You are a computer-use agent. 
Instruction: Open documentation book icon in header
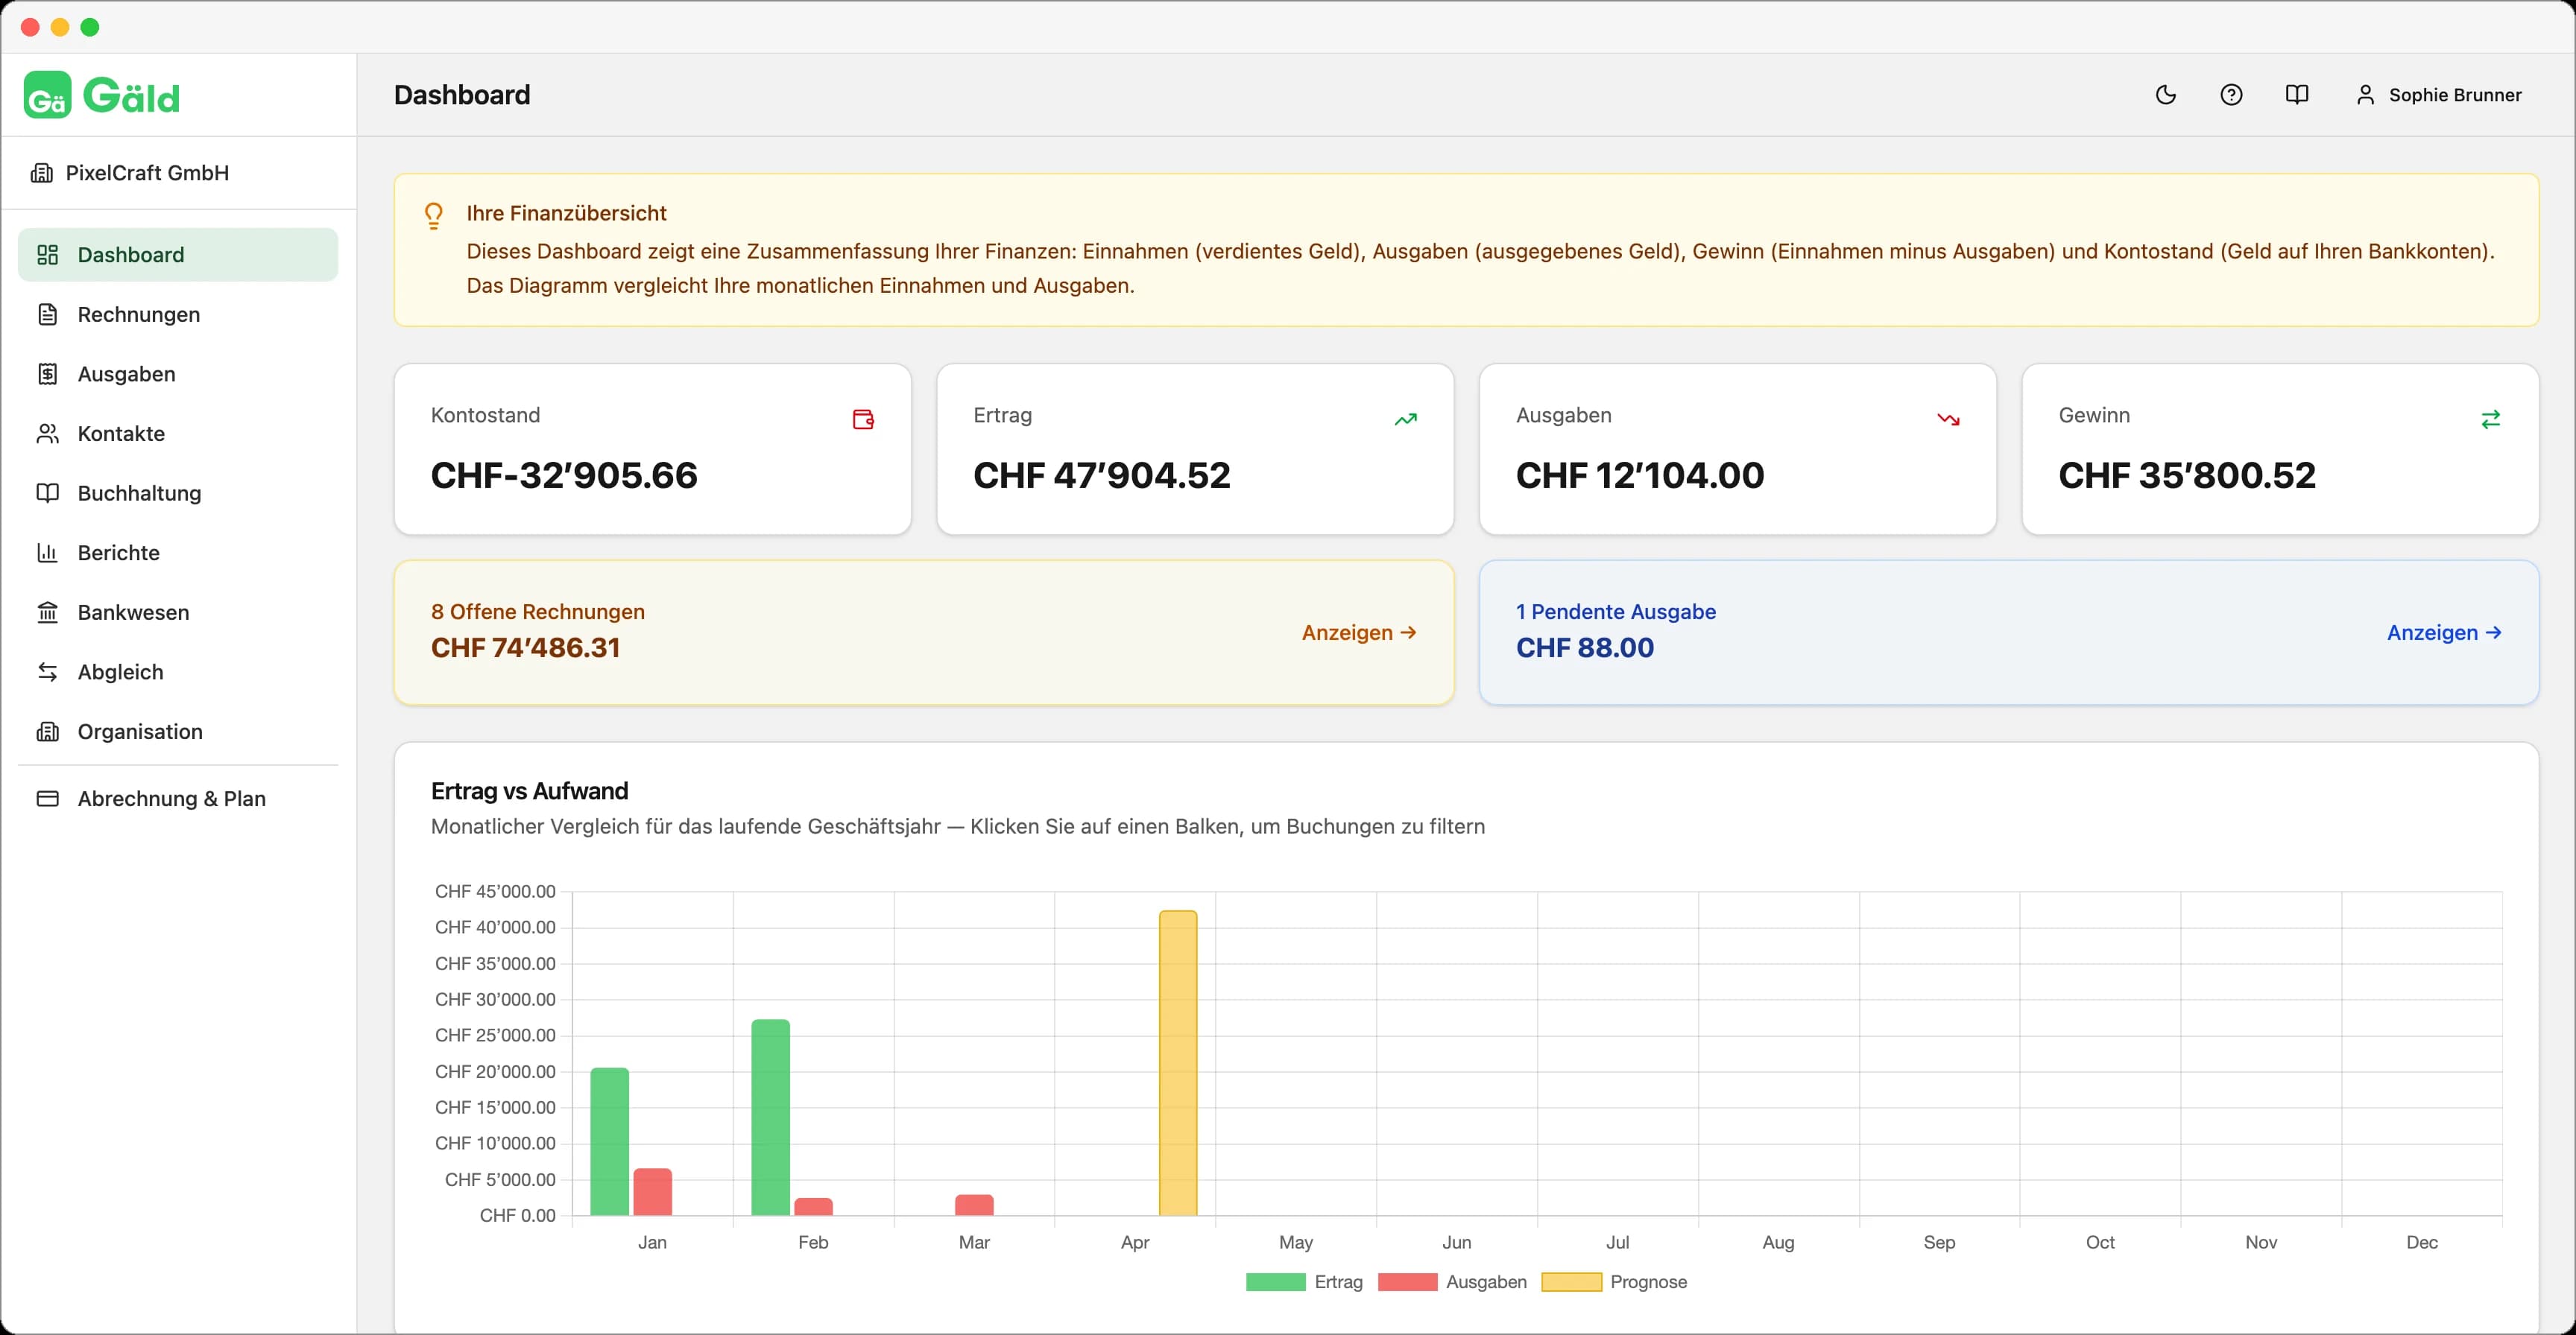tap(2297, 95)
